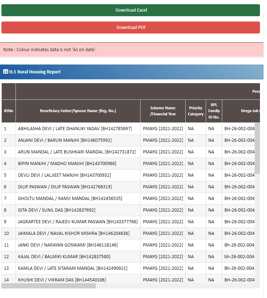Select ANJANI DEVI / BARUN MANJHI entry

pos(65,140)
